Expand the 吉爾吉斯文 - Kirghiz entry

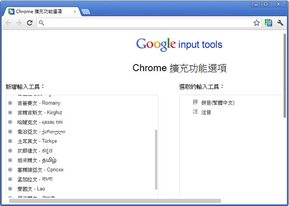click(x=10, y=113)
